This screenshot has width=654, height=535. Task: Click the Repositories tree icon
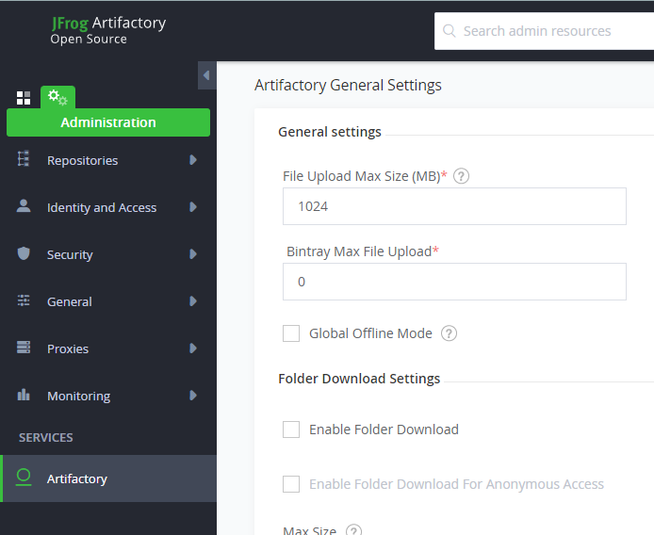coord(24,159)
